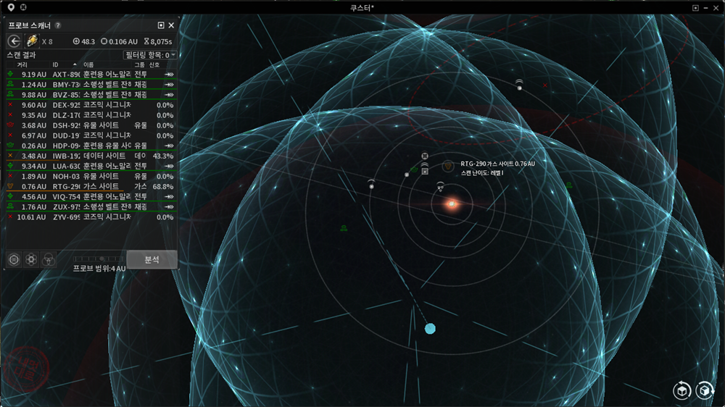This screenshot has width=725, height=407.
Task: Click the 68.8% signal value
Action: tap(163, 187)
